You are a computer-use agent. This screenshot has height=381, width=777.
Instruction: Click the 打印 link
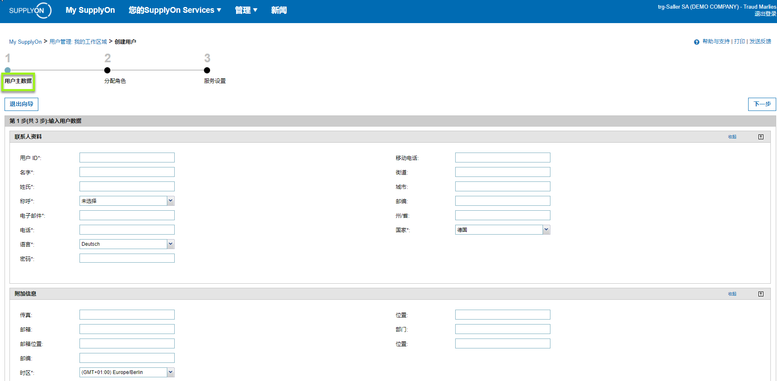click(740, 42)
